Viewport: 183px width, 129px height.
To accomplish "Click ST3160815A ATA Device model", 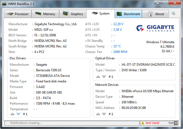I will (x=53, y=76).
